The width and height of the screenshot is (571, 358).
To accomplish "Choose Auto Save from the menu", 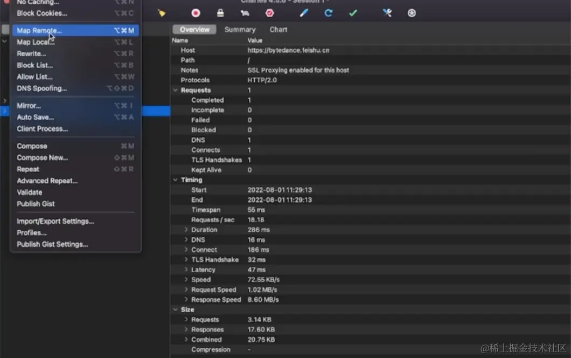I will (75, 117).
